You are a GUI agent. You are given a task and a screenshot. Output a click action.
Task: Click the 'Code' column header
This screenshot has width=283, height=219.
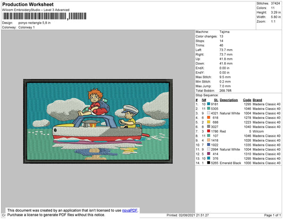tap(247, 100)
